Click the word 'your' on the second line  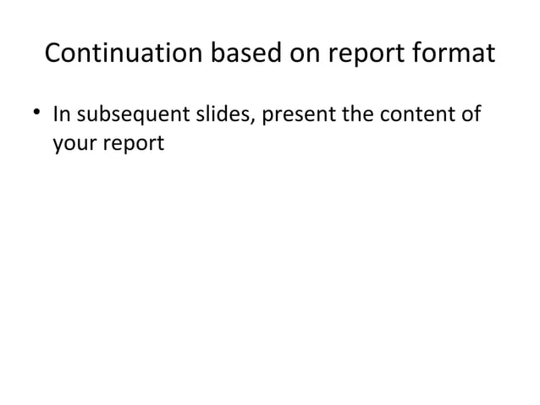tap(74, 144)
